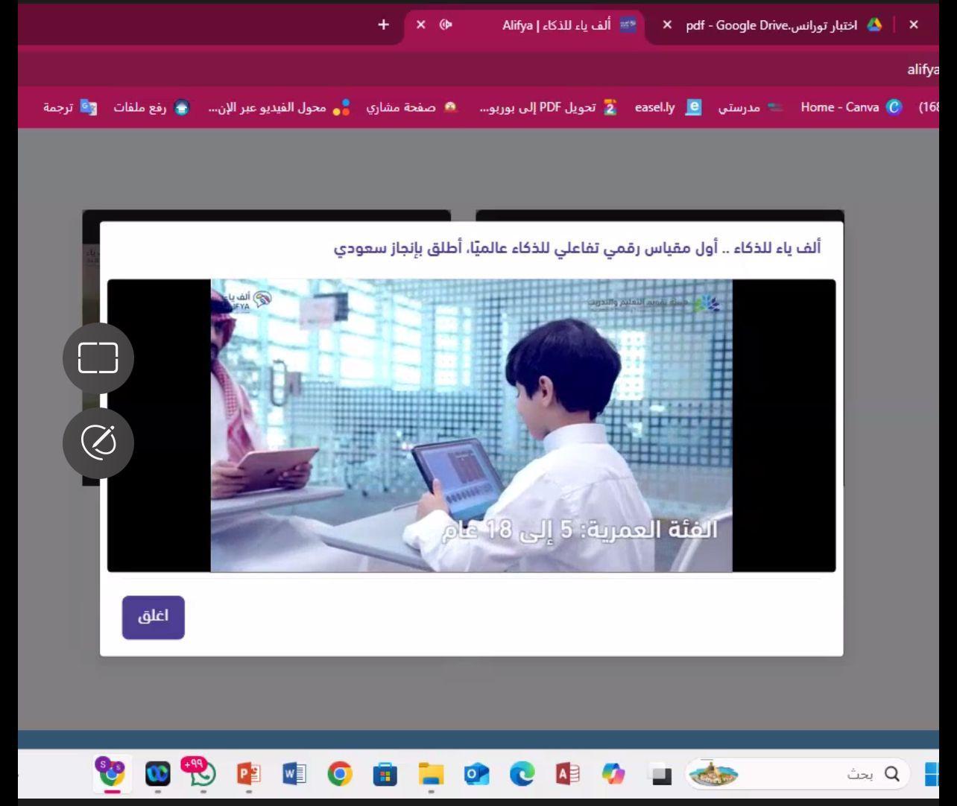Open Microsoft Access from the taskbar
Image resolution: width=957 pixels, height=806 pixels.
(x=567, y=775)
